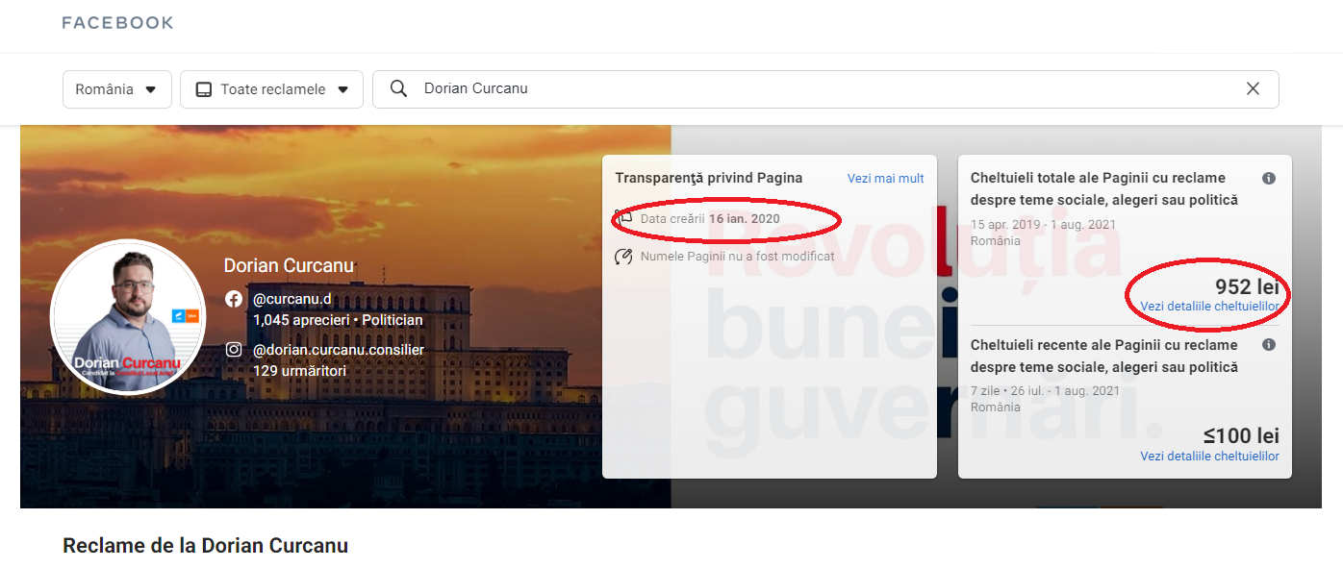Open the @curcanu.d Facebook handle
This screenshot has height=568, width=1343.
point(291,299)
